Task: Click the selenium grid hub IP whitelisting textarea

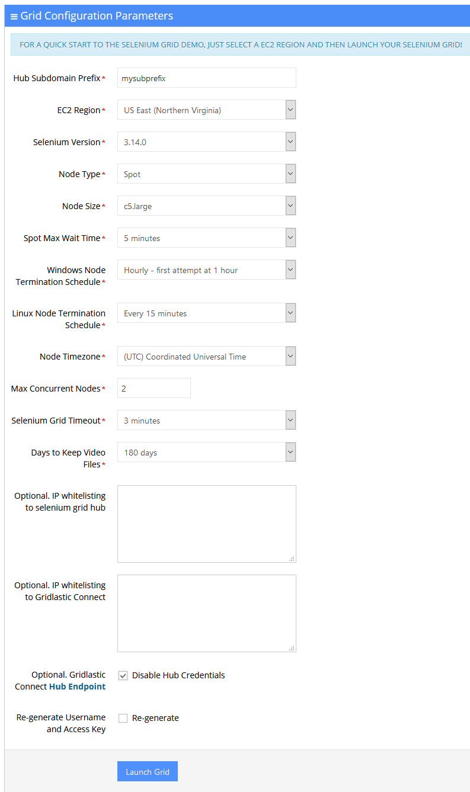Action: pyautogui.click(x=206, y=524)
